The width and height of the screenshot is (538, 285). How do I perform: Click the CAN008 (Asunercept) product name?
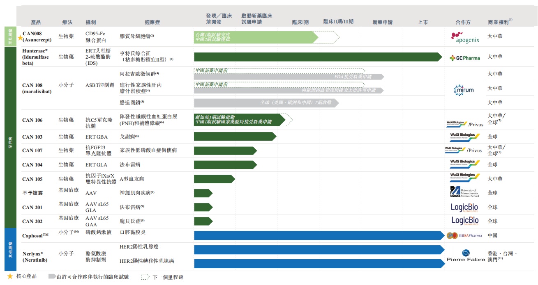pyautogui.click(x=37, y=36)
